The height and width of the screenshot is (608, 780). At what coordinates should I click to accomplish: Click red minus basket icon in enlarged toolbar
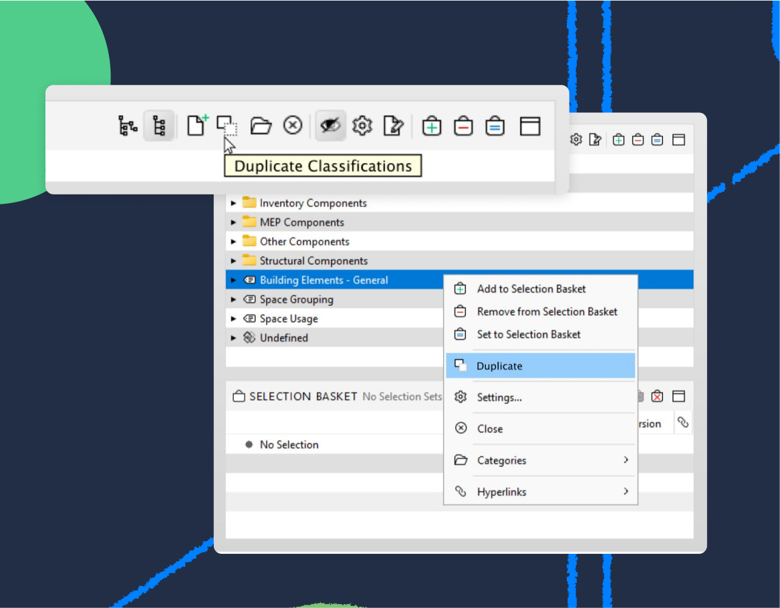(x=463, y=126)
